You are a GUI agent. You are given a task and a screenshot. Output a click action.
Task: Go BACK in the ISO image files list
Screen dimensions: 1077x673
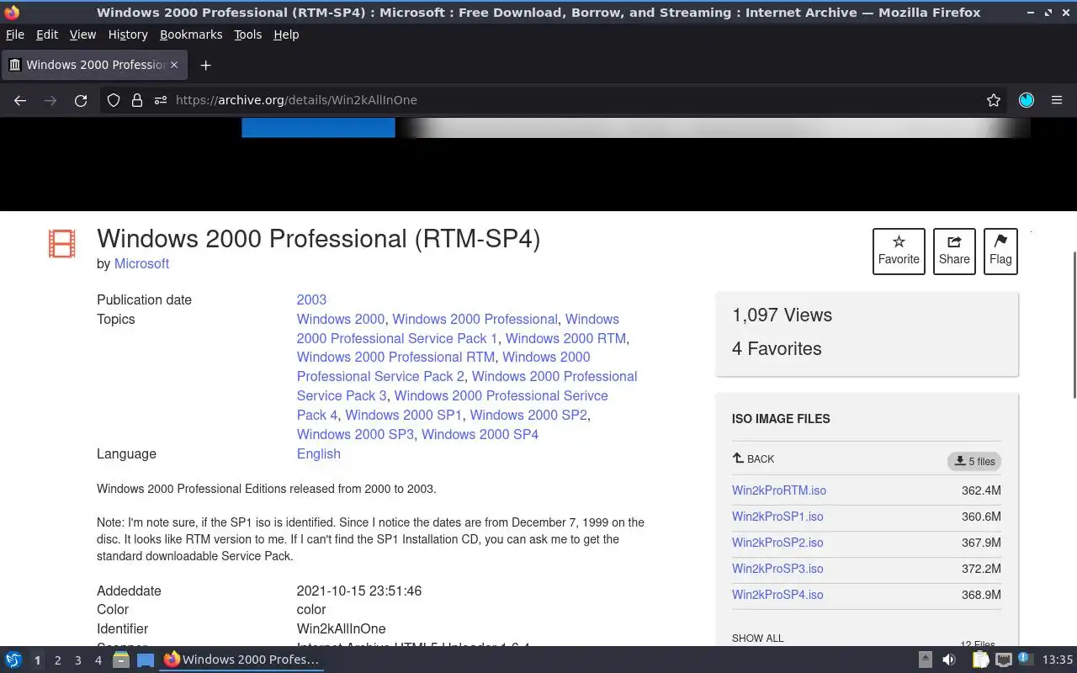[x=753, y=458]
